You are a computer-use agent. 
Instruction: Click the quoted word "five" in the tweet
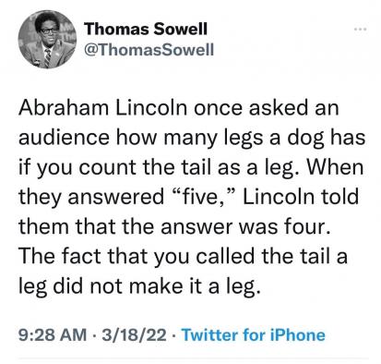(200, 197)
